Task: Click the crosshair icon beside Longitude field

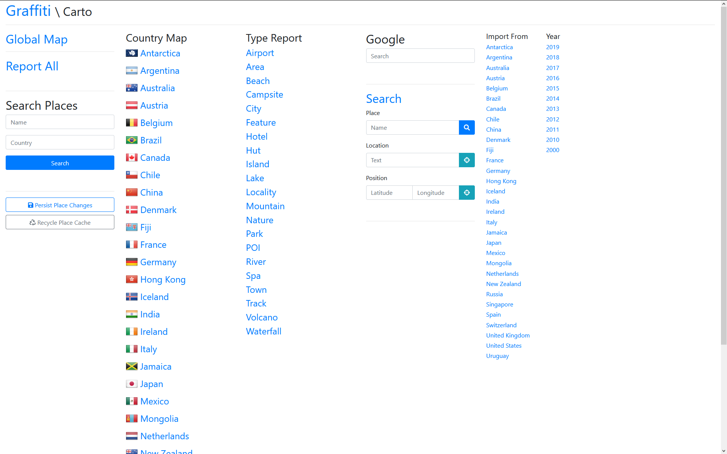Action: 466,193
